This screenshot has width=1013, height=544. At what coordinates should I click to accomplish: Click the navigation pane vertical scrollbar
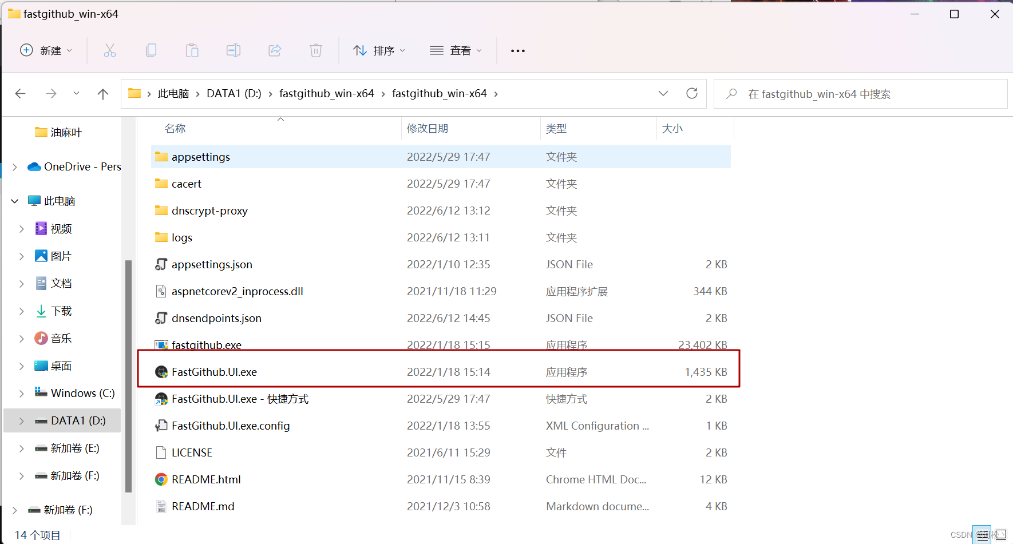click(129, 376)
